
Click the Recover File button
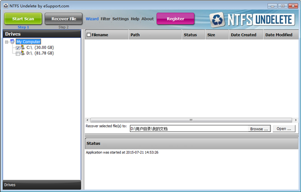click(x=64, y=19)
